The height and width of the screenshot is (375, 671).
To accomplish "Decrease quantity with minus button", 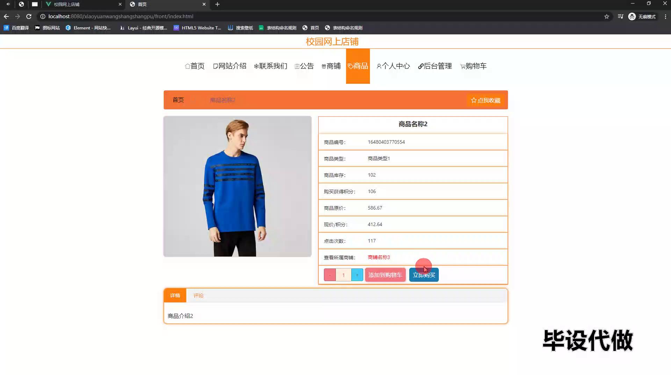I will click(x=330, y=275).
